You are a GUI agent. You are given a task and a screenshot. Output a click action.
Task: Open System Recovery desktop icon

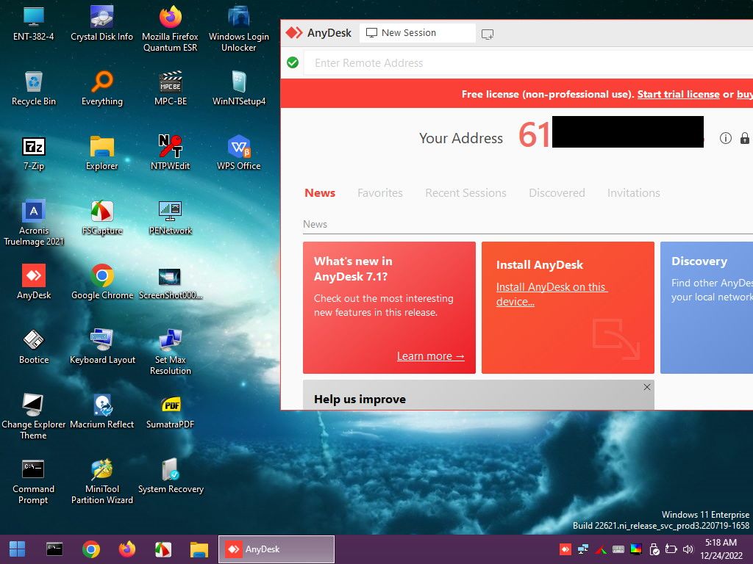point(171,476)
